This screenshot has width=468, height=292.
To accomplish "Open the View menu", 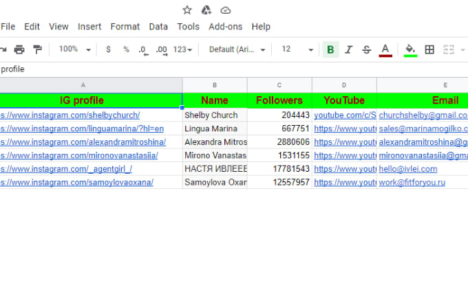I will click(x=58, y=27).
